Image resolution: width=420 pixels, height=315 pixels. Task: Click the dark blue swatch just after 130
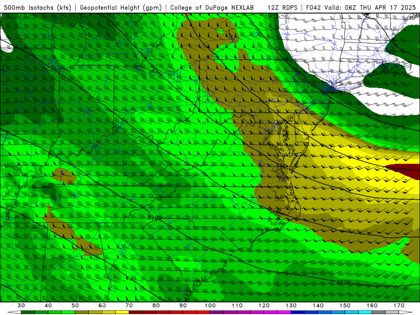pyautogui.click(x=298, y=312)
